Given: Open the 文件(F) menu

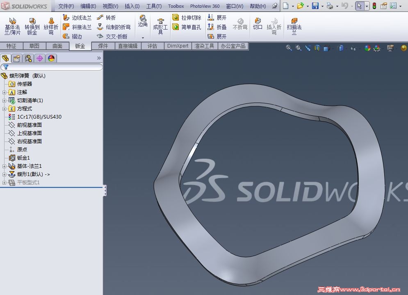Looking at the screenshot, I should [66, 6].
